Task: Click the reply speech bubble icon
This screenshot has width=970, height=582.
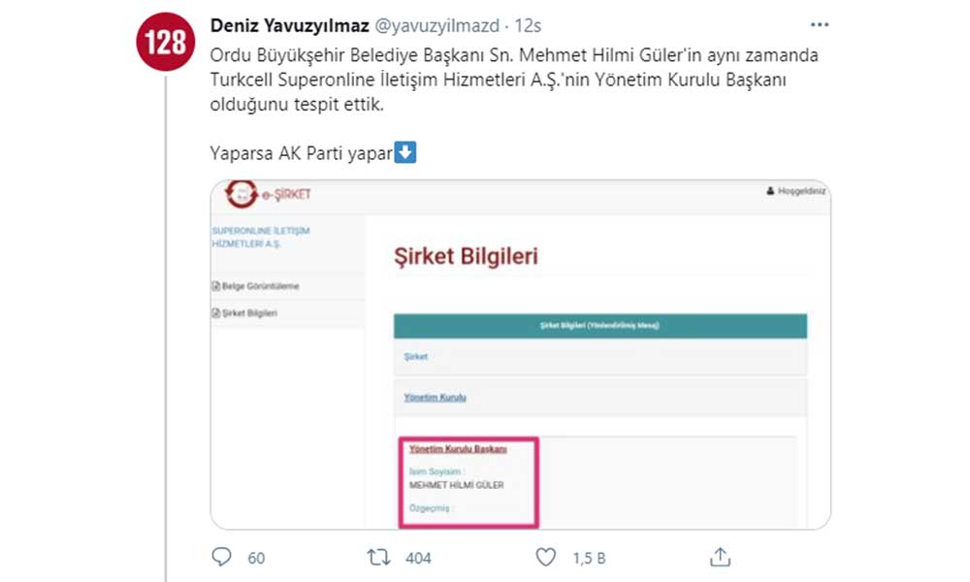Action: point(222,557)
